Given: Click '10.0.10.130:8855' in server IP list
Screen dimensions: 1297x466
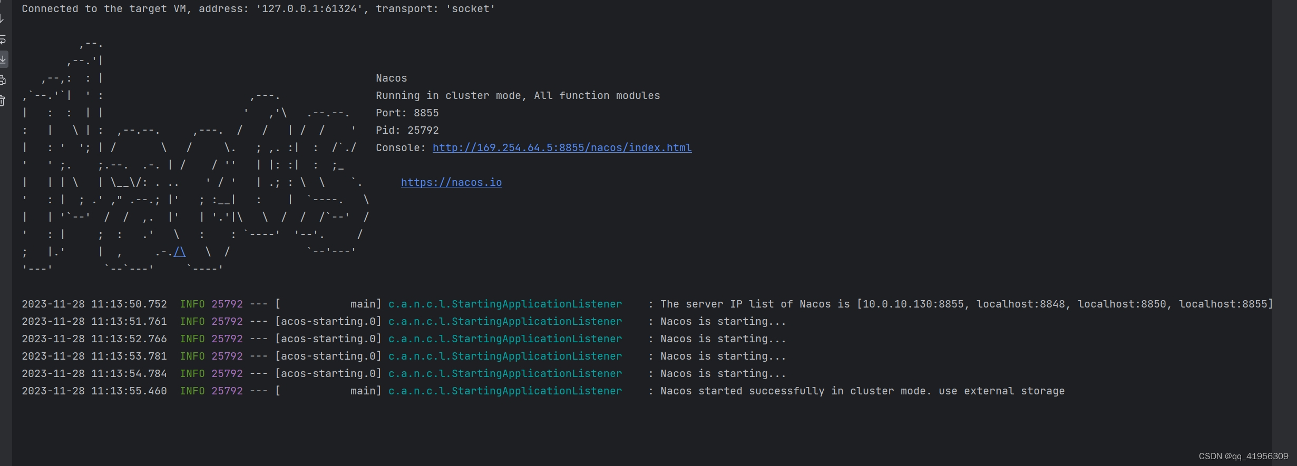Looking at the screenshot, I should [913, 304].
